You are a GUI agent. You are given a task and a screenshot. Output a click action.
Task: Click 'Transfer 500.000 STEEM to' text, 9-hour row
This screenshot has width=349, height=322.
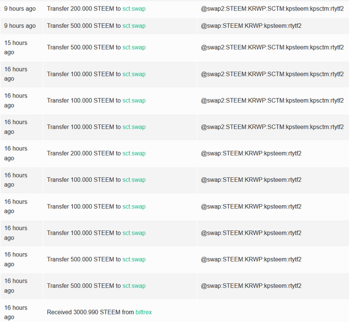[83, 26]
